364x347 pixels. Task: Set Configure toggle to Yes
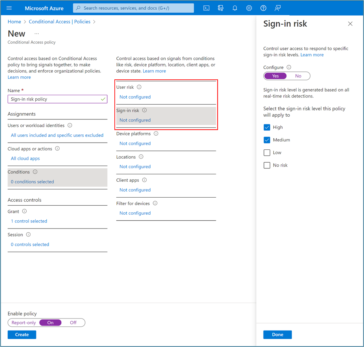275,76
